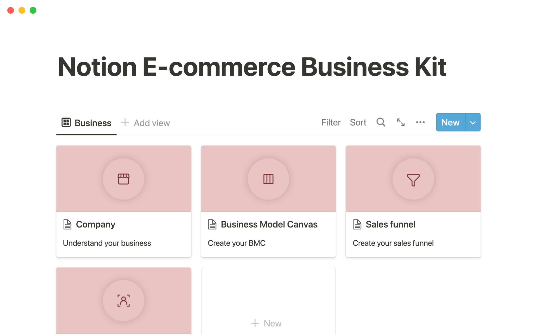Viewport: 537px width, 335px height.
Task: Click the green macOS fullscreen window button
Action: pyautogui.click(x=33, y=10)
